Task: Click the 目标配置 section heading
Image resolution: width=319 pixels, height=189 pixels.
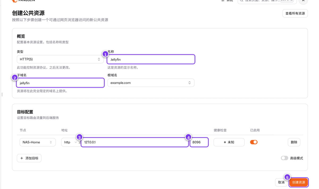Action: (x=25, y=112)
